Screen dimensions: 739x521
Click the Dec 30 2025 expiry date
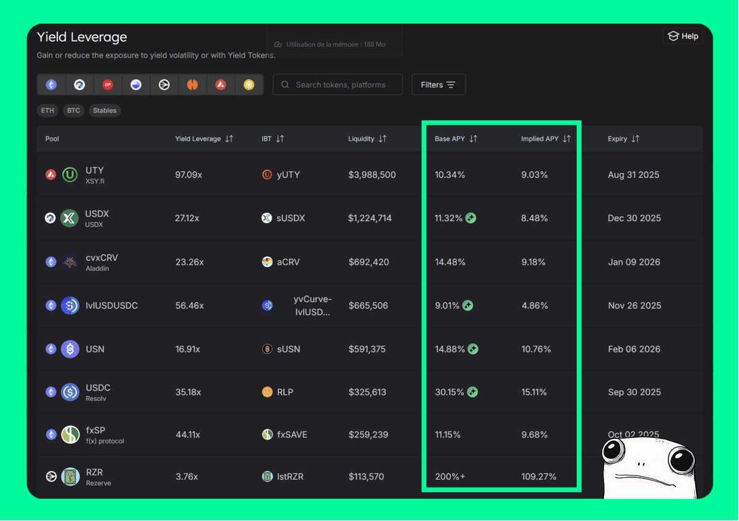[x=634, y=218]
